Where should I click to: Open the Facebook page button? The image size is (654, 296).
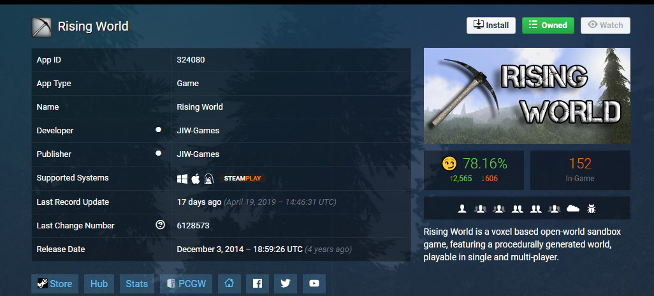(x=257, y=284)
